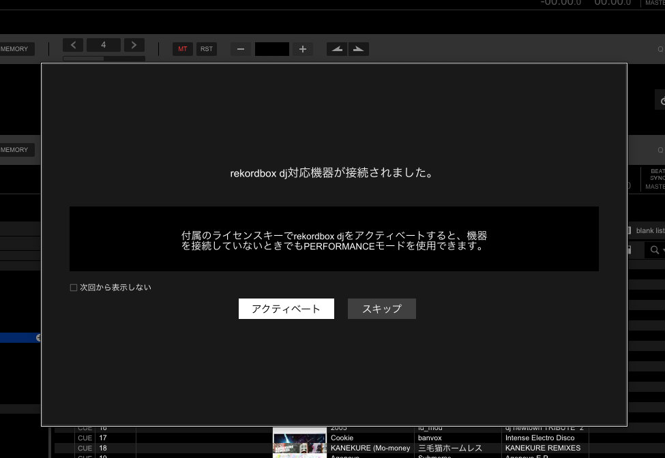665x458 pixels.
Task: Select the beat value field showing 4
Action: tap(104, 45)
